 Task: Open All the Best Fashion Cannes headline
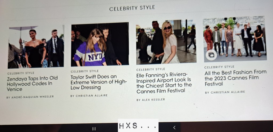pos(235,78)
